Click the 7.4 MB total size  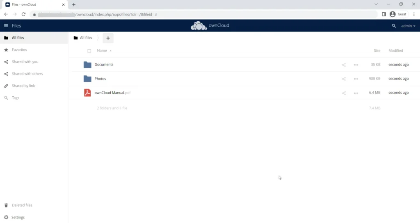tap(374, 108)
